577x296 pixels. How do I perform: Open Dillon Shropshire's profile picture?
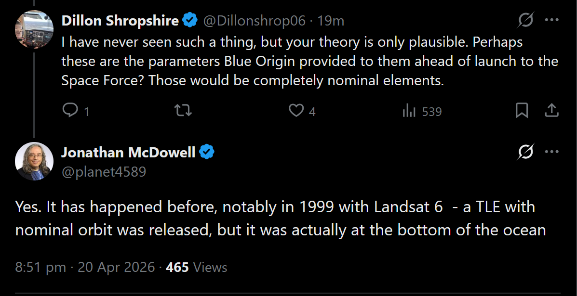pyautogui.click(x=34, y=29)
